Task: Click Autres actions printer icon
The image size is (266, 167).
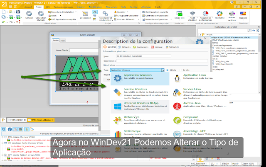Action: pos(232,14)
